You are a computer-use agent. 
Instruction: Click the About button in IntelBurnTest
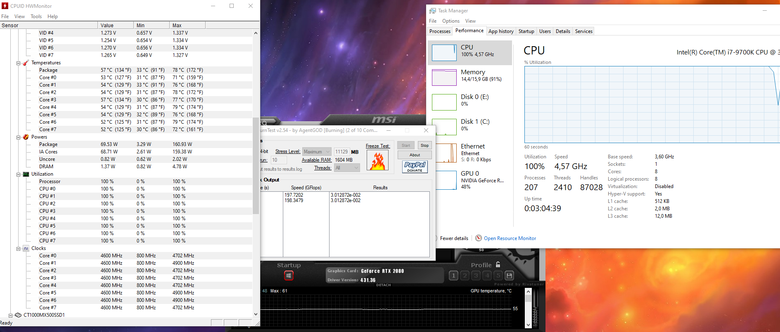tap(415, 155)
